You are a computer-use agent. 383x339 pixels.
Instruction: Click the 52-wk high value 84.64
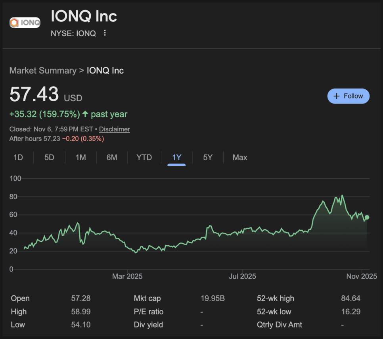pyautogui.click(x=350, y=299)
